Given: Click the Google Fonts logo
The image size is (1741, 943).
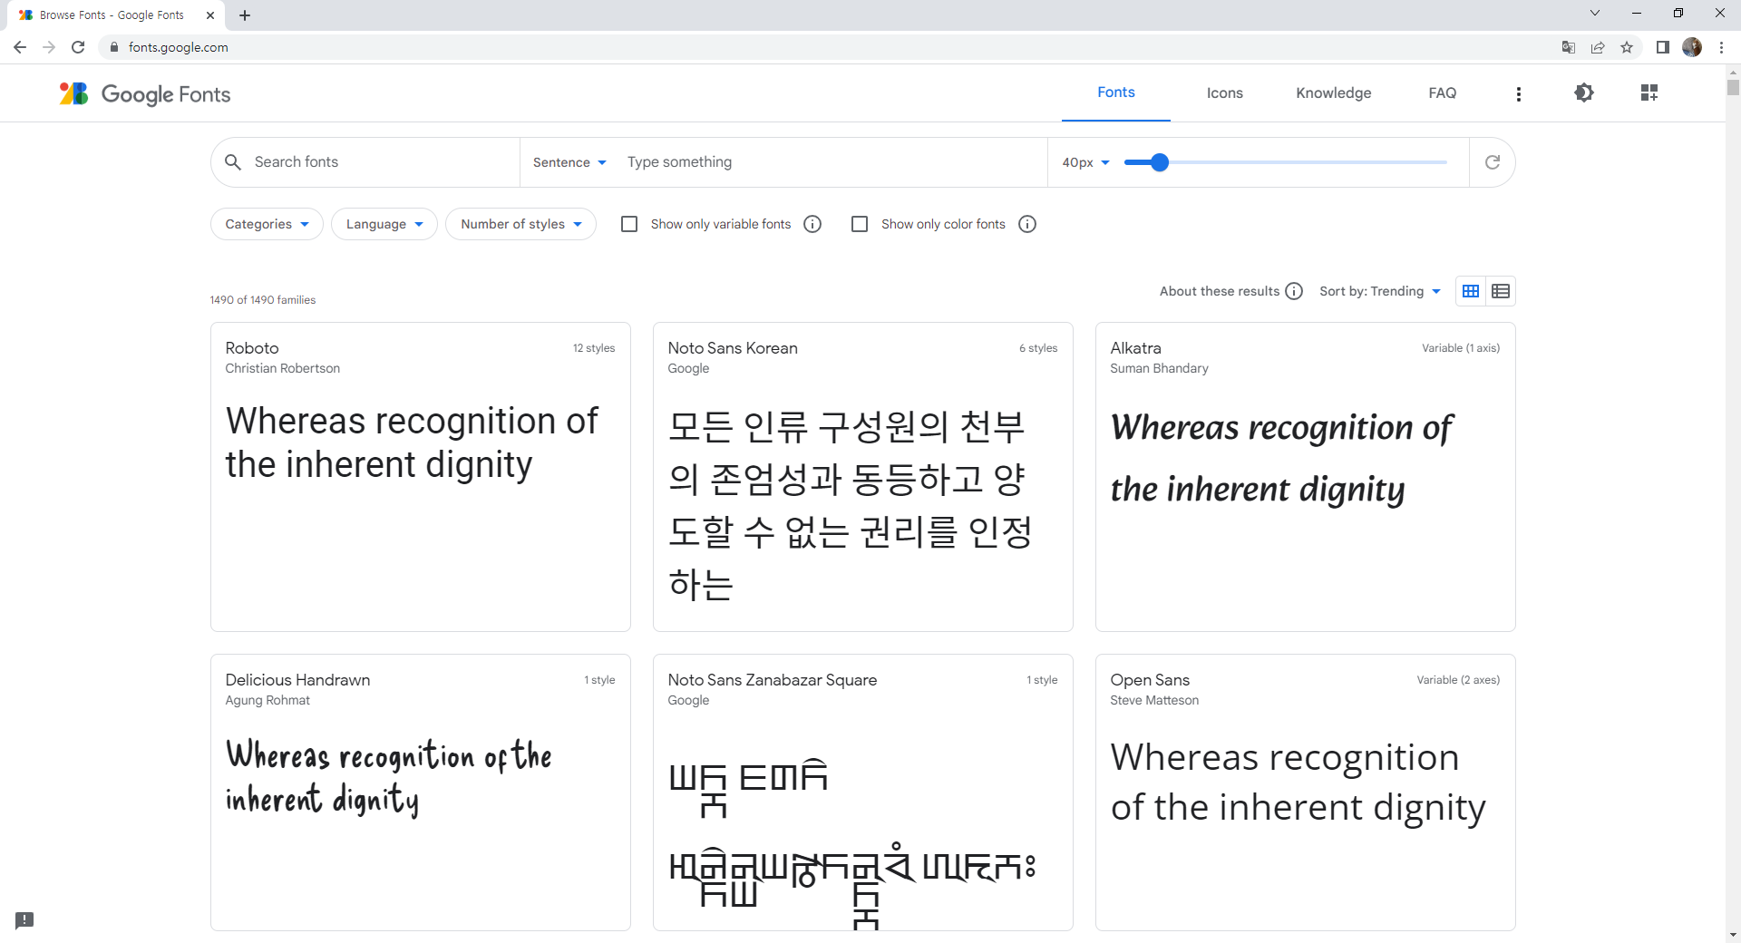Looking at the screenshot, I should pyautogui.click(x=145, y=93).
